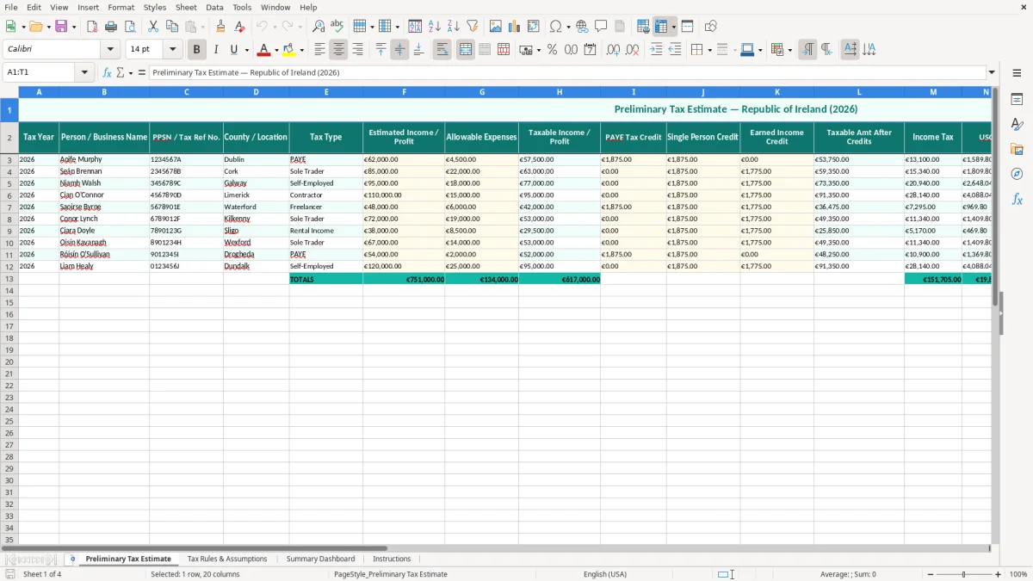Click the Sidebar Settings hamburger button
Image resolution: width=1033 pixels, height=581 pixels.
1018,73
